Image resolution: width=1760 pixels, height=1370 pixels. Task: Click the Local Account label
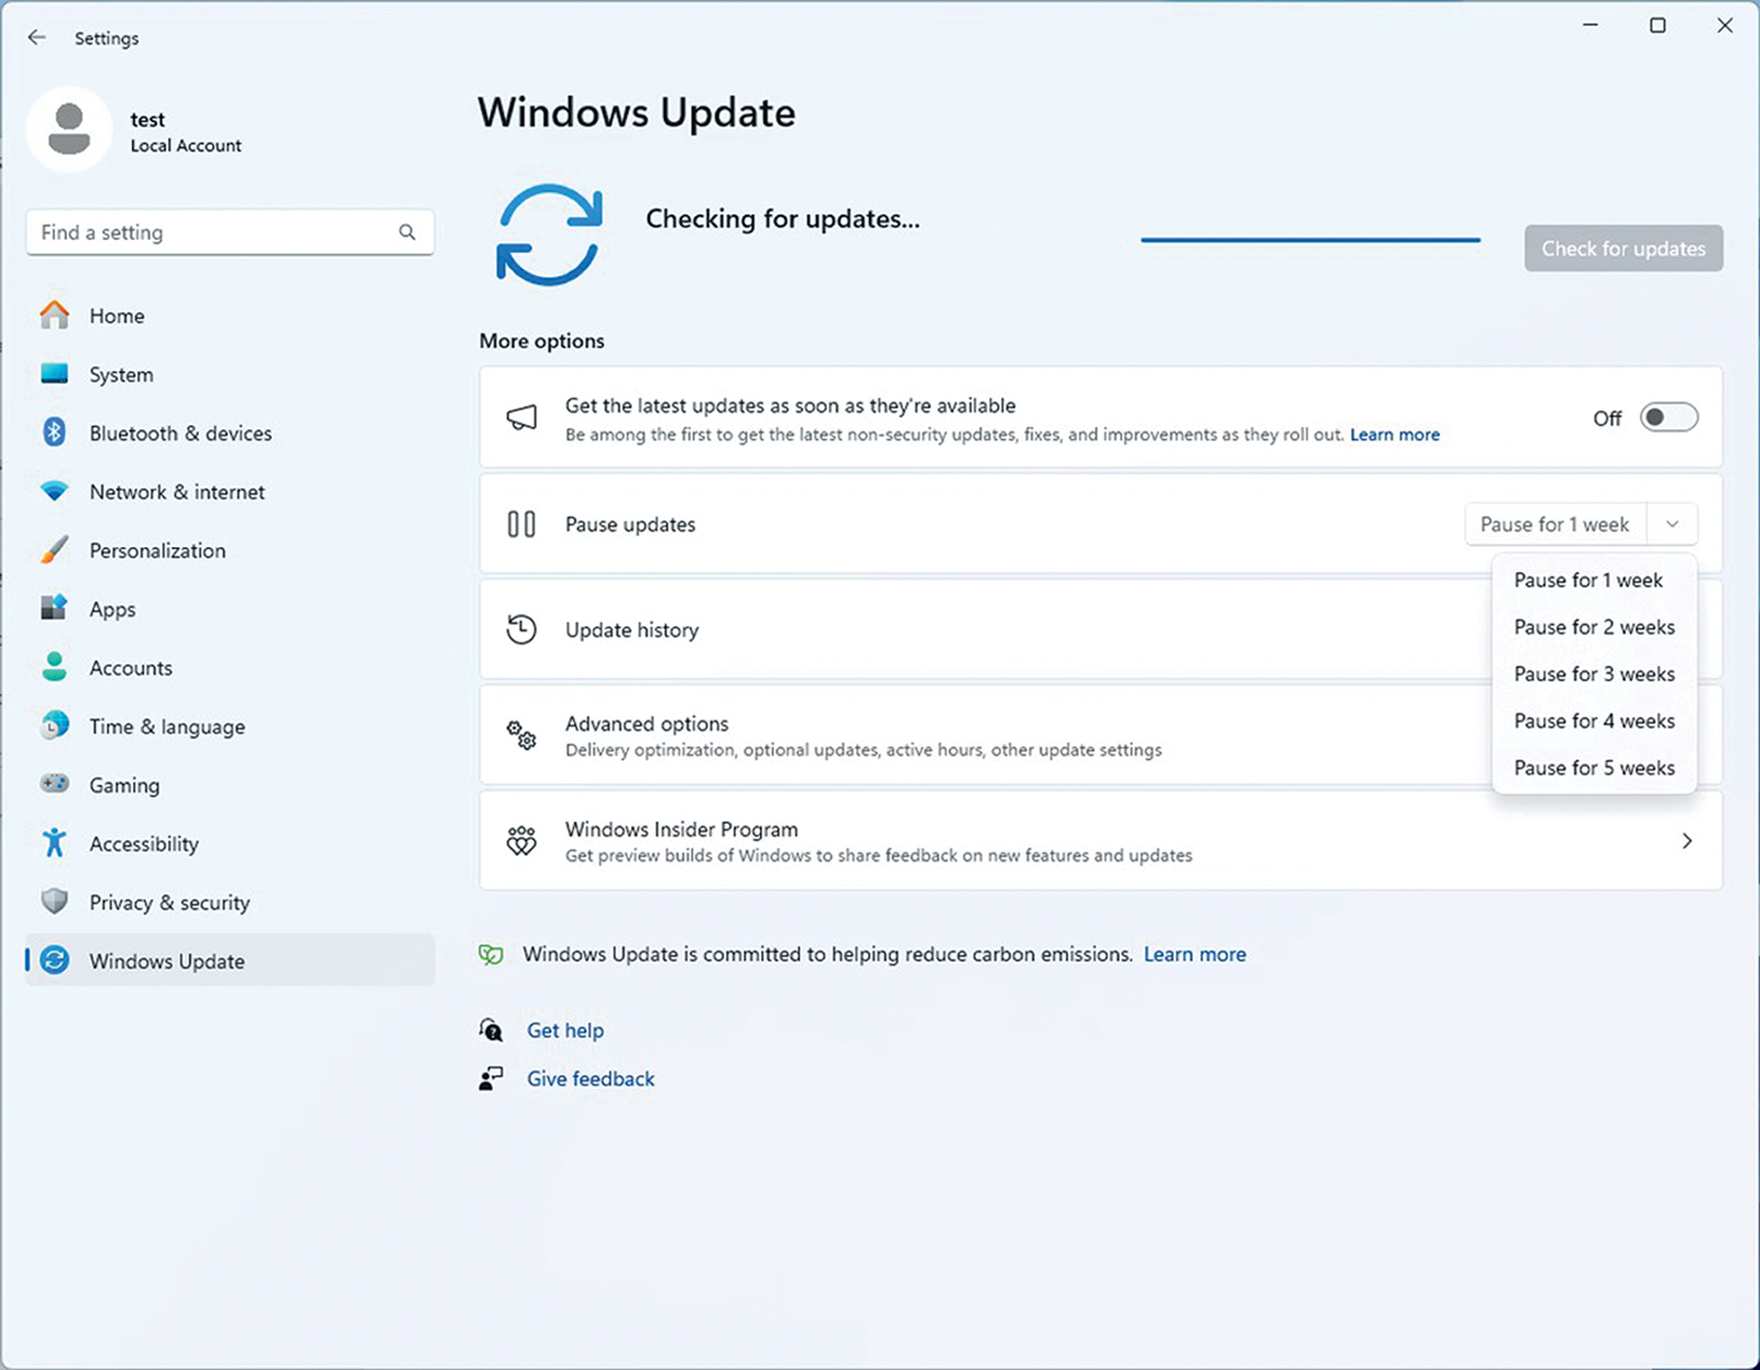pyautogui.click(x=186, y=146)
